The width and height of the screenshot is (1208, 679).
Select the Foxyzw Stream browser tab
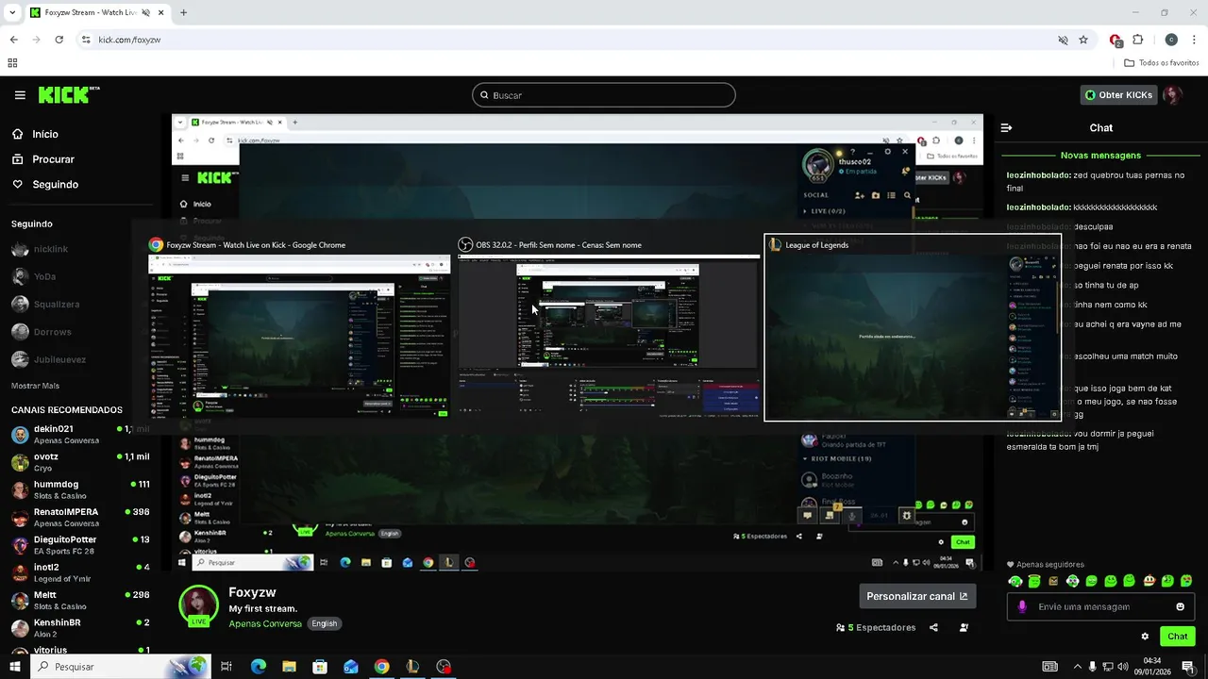click(96, 12)
